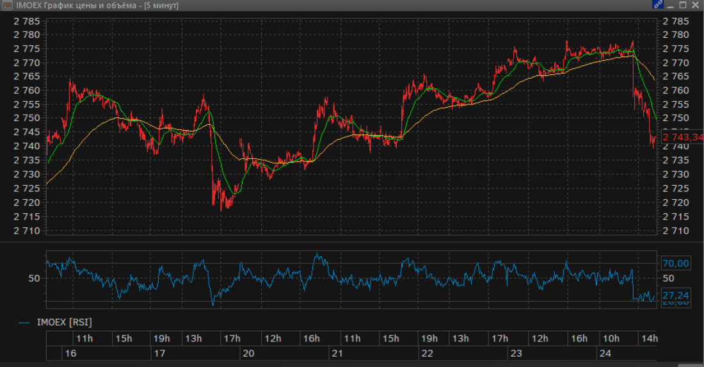Screen dimensions: 704x367
Task: Click the 12h time label under date 20
Action: (273, 339)
